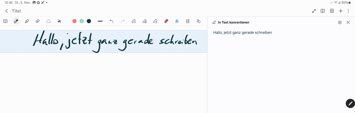355x113 pixels.
Task: Select the handwriting sparkle pen icon
Action: [x=134, y=21]
